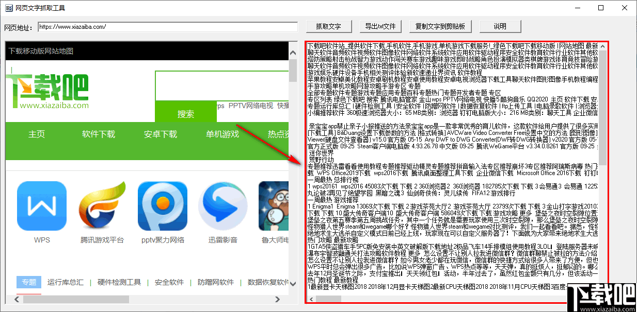Click the webpage search input box
The height and width of the screenshot is (312, 637).
[x=221, y=85]
